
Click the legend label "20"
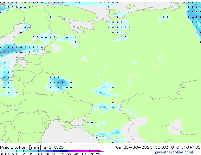point(54,154)
